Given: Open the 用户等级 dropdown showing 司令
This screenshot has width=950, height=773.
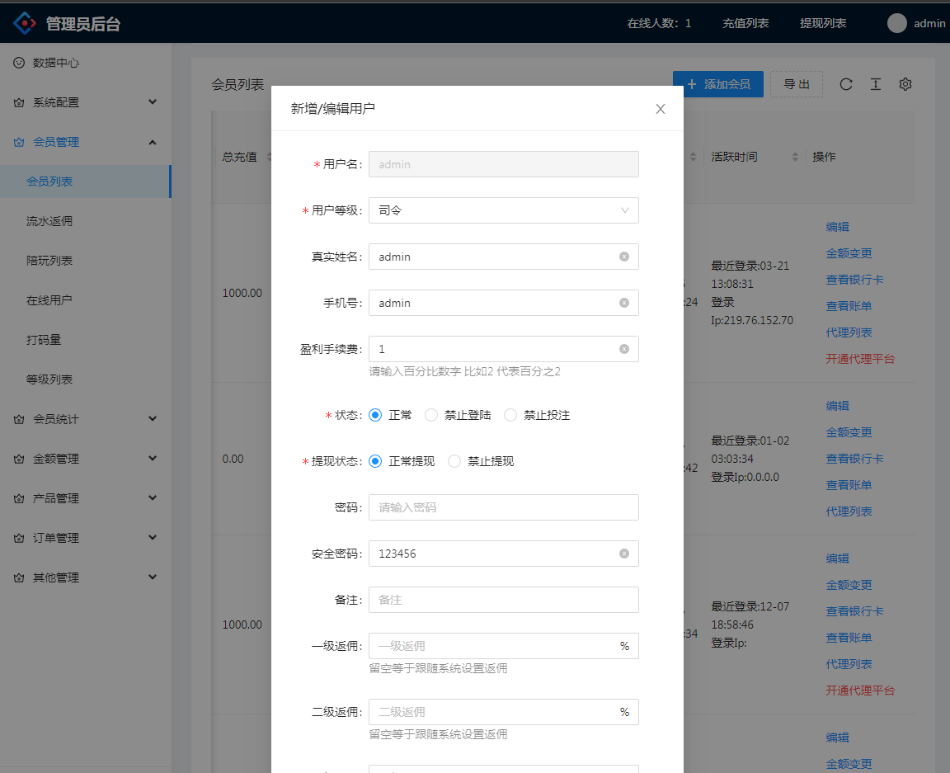Looking at the screenshot, I should click(503, 210).
